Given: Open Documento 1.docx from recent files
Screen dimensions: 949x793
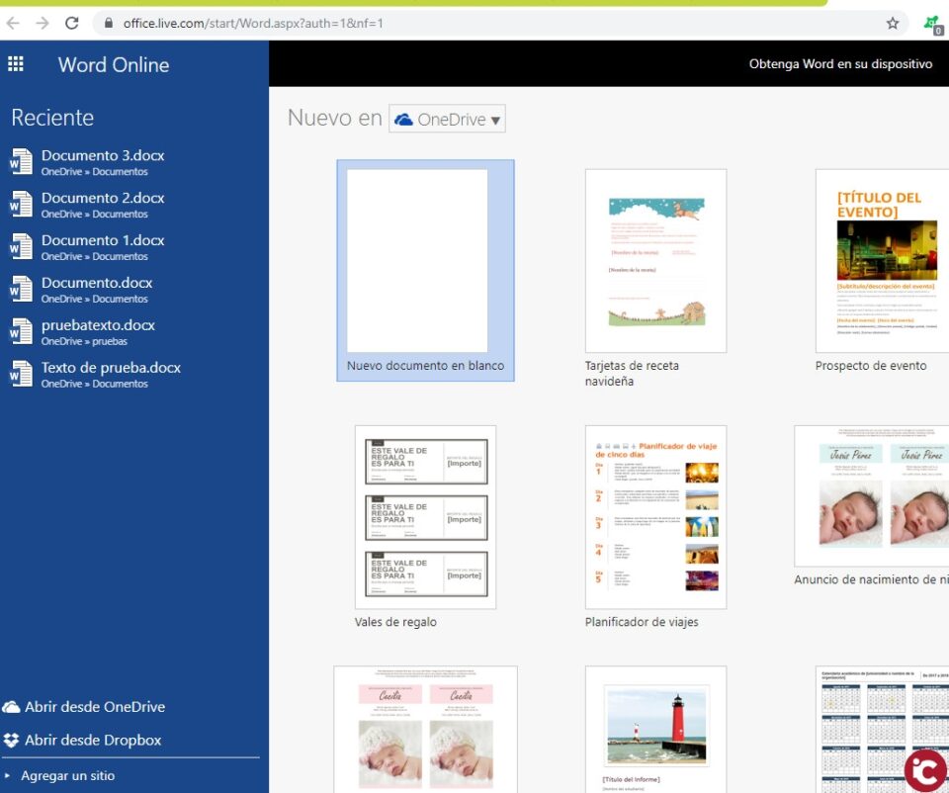Looking at the screenshot, I should coord(102,240).
